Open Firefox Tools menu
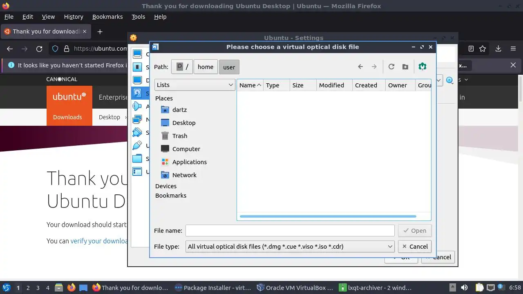This screenshot has height=294, width=523. [138, 17]
